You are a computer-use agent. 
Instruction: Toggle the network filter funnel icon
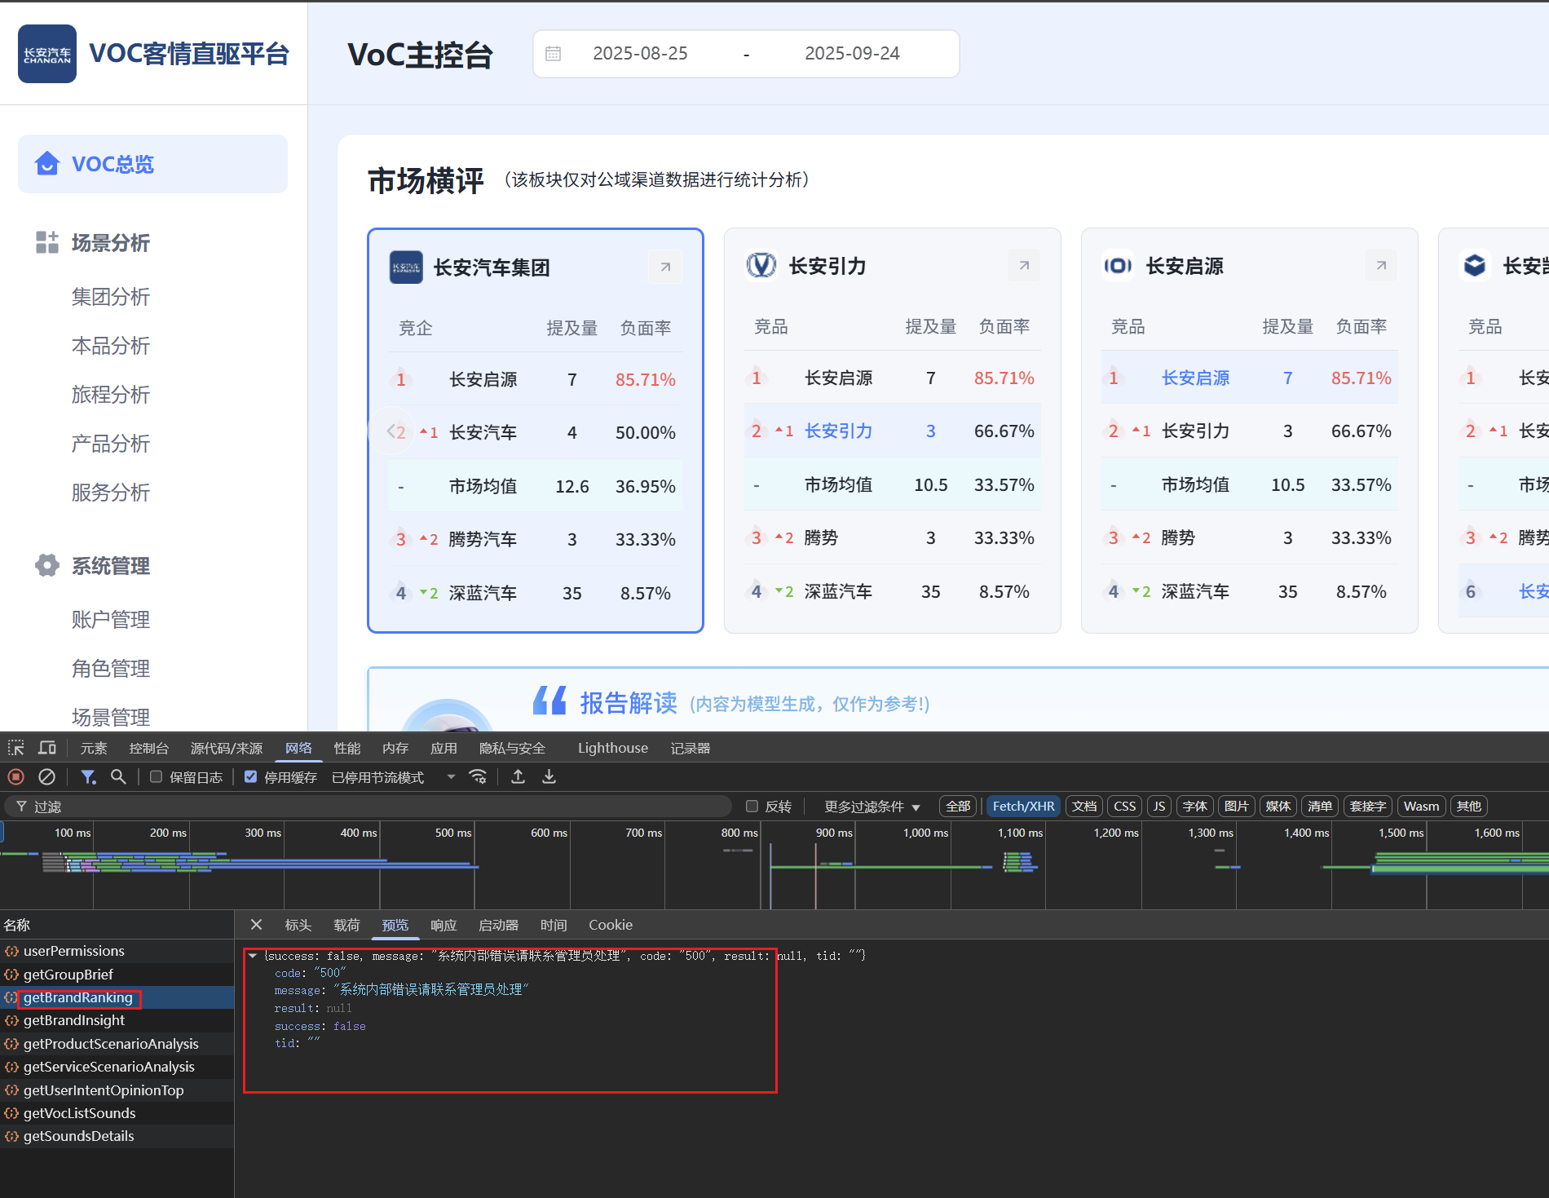click(x=88, y=777)
